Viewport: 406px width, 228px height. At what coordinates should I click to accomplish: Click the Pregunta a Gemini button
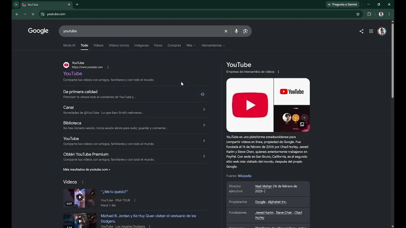pyautogui.click(x=343, y=4)
